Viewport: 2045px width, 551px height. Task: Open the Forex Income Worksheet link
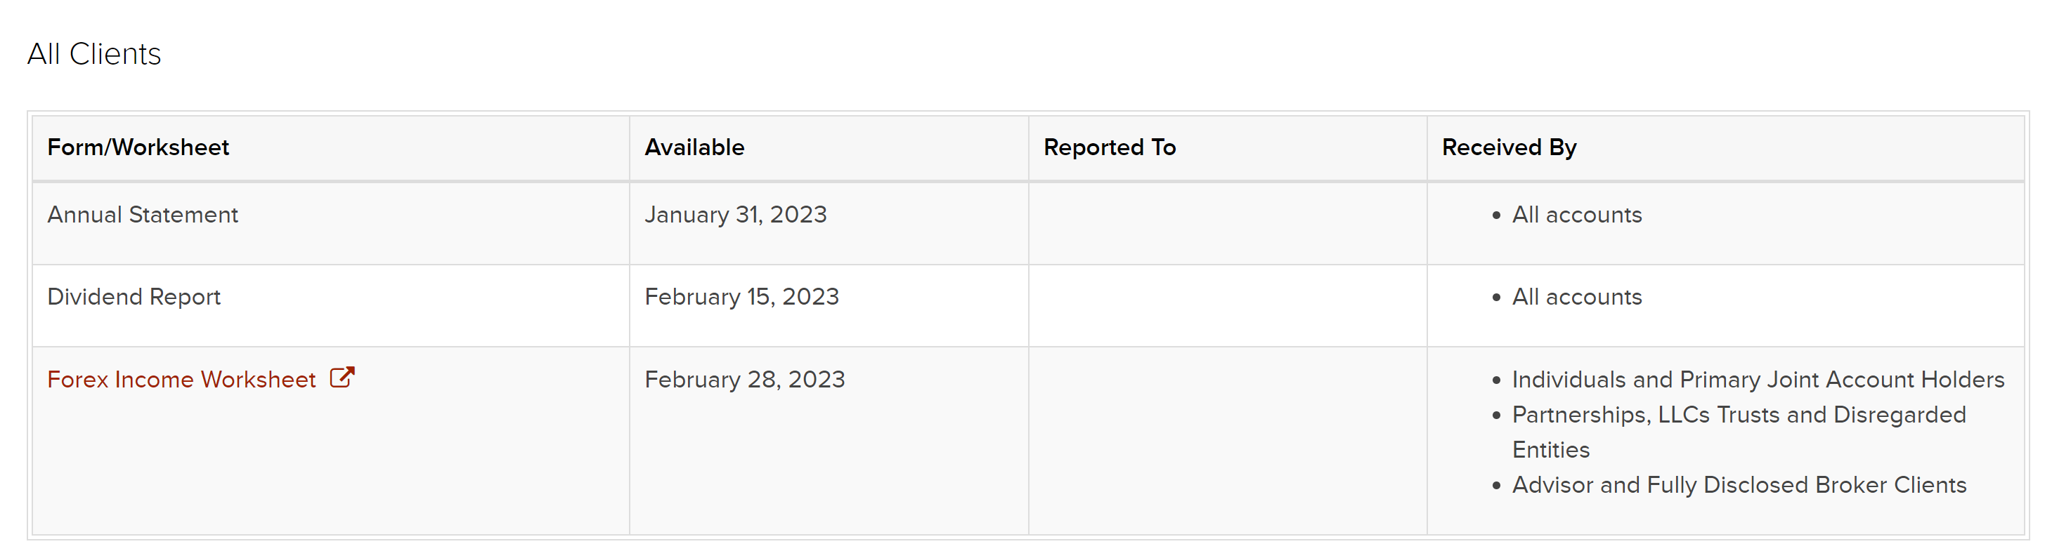181,379
